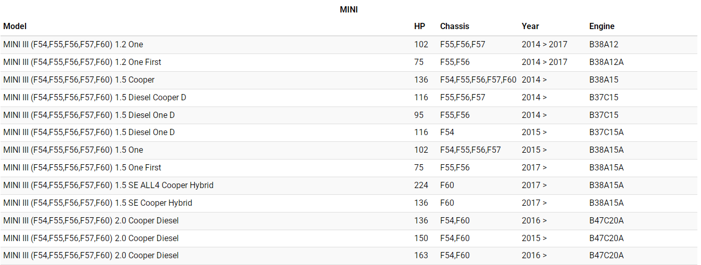Click the 1.5 SE Cooper Hybrid model name

pos(98,203)
